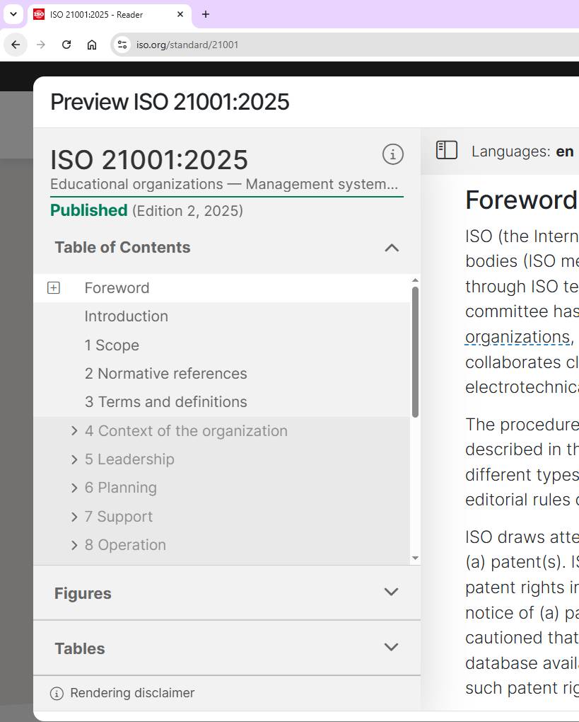The height and width of the screenshot is (722, 579).
Task: Click the tab search down arrow button
Action: click(13, 14)
